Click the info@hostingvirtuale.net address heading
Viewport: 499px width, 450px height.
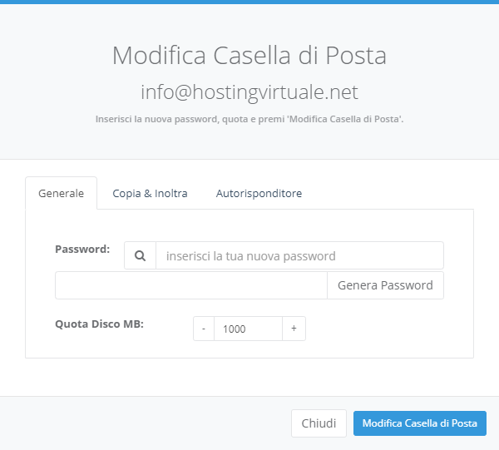click(249, 92)
